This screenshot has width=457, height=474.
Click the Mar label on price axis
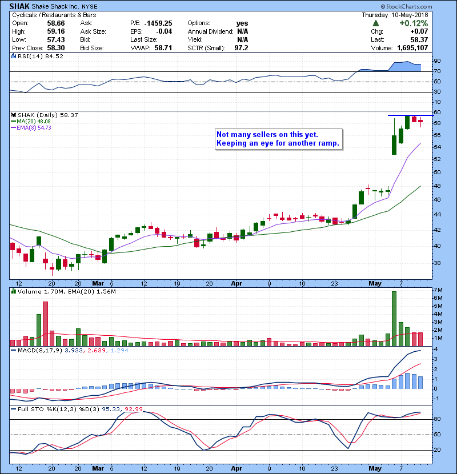(98, 284)
